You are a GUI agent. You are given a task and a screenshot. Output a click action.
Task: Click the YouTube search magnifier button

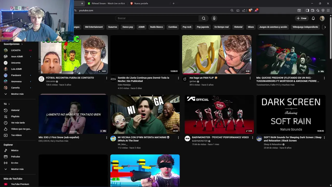coord(204,18)
